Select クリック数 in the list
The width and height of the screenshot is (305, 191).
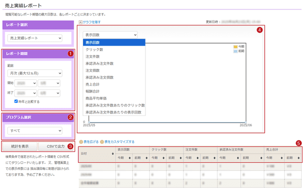[114, 50]
